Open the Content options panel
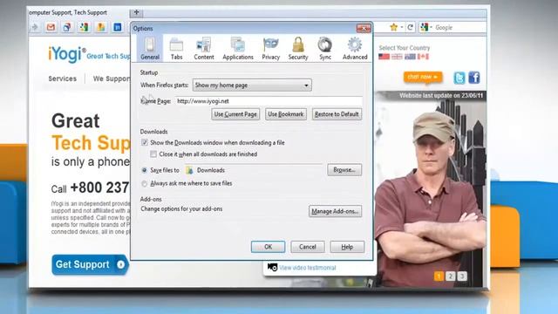 204,48
